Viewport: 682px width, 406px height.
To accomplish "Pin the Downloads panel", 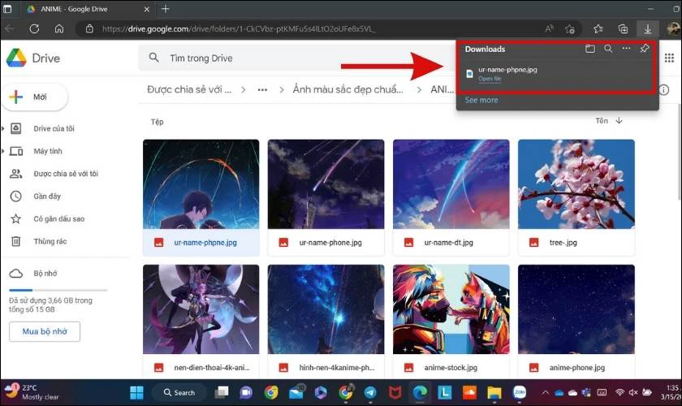I will [645, 48].
